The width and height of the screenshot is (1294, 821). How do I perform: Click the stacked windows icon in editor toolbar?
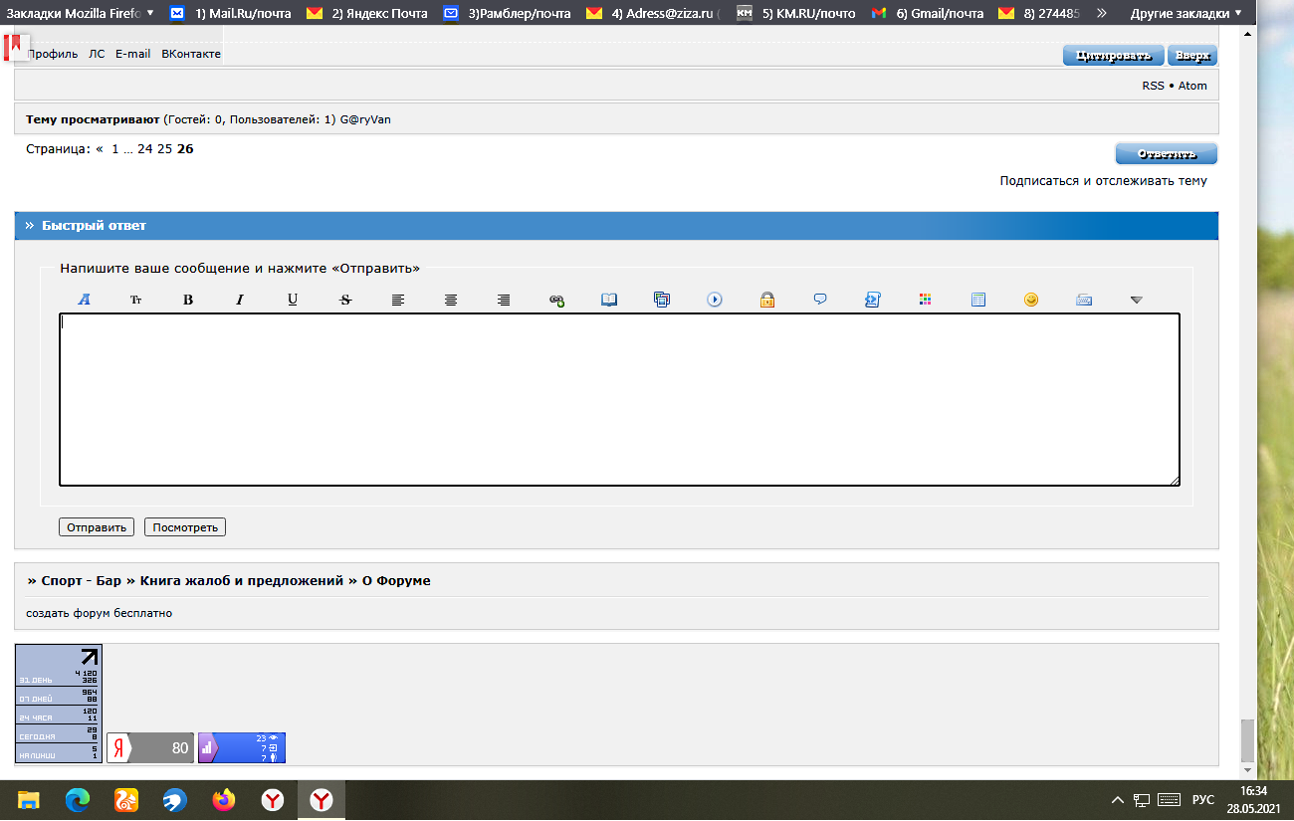pyautogui.click(x=662, y=300)
